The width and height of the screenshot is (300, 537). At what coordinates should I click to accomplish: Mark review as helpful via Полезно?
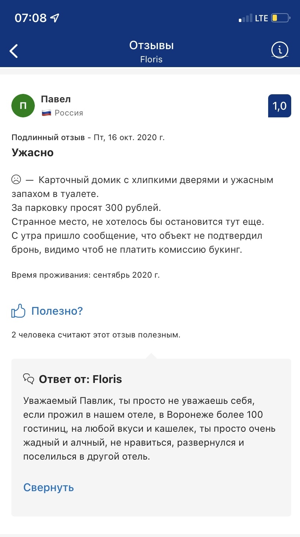(x=57, y=311)
